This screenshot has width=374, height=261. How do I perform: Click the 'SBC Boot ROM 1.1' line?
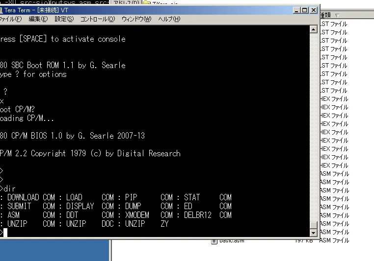point(63,65)
